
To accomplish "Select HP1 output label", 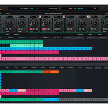I will pyautogui.click(x=7, y=68).
